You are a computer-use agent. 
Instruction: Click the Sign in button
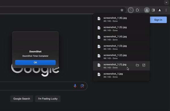click(158, 20)
